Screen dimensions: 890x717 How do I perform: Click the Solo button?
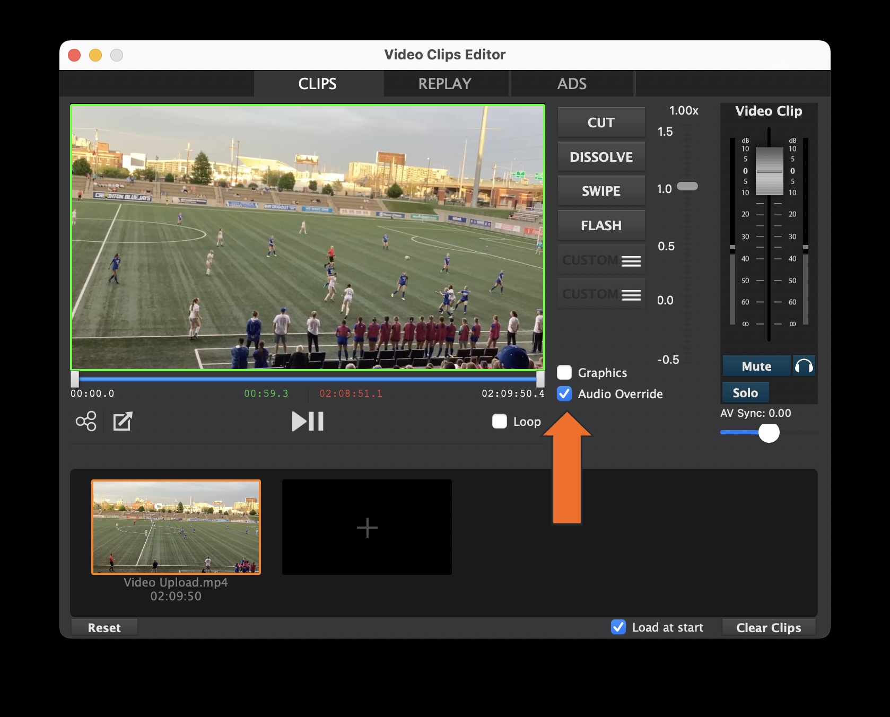click(x=746, y=393)
